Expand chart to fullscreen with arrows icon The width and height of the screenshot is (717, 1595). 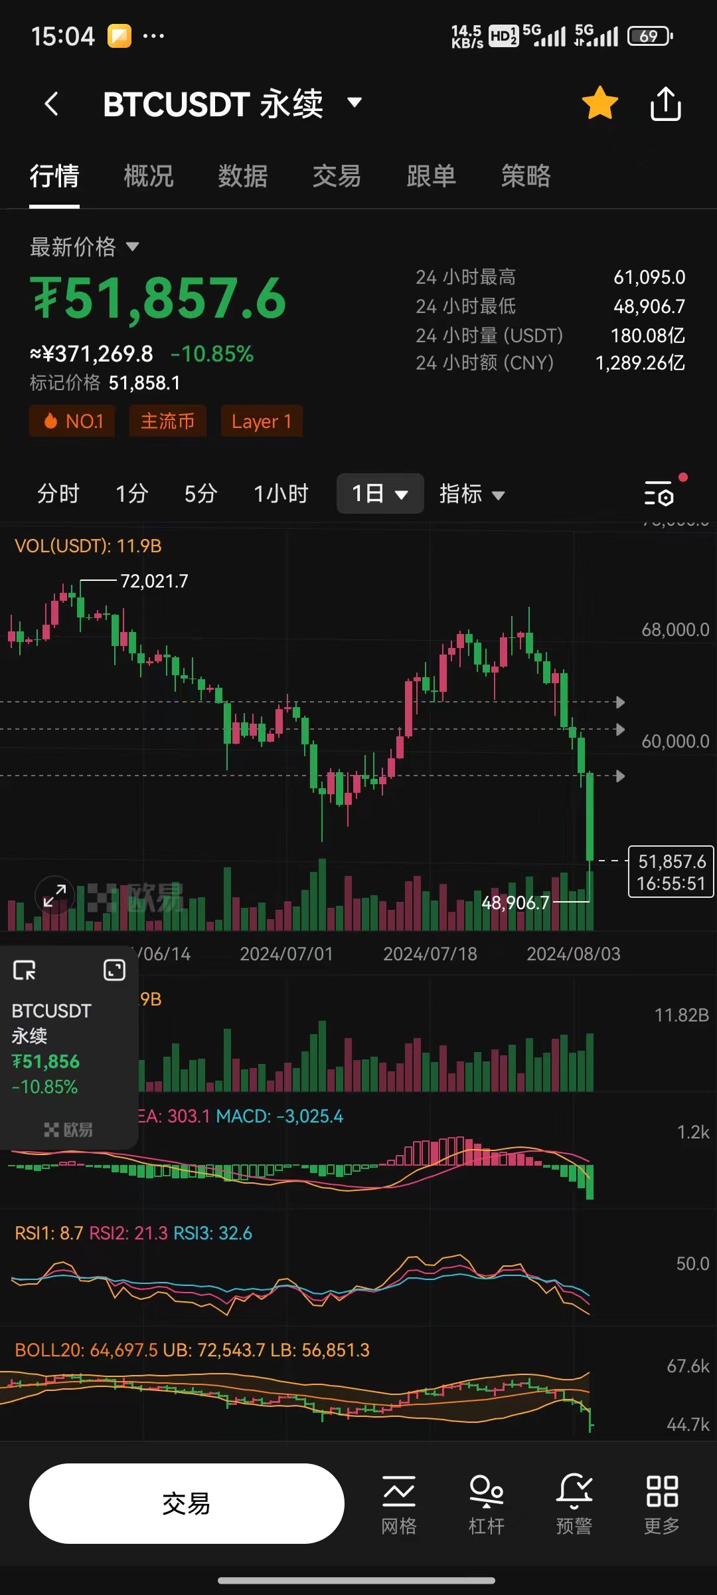54,895
